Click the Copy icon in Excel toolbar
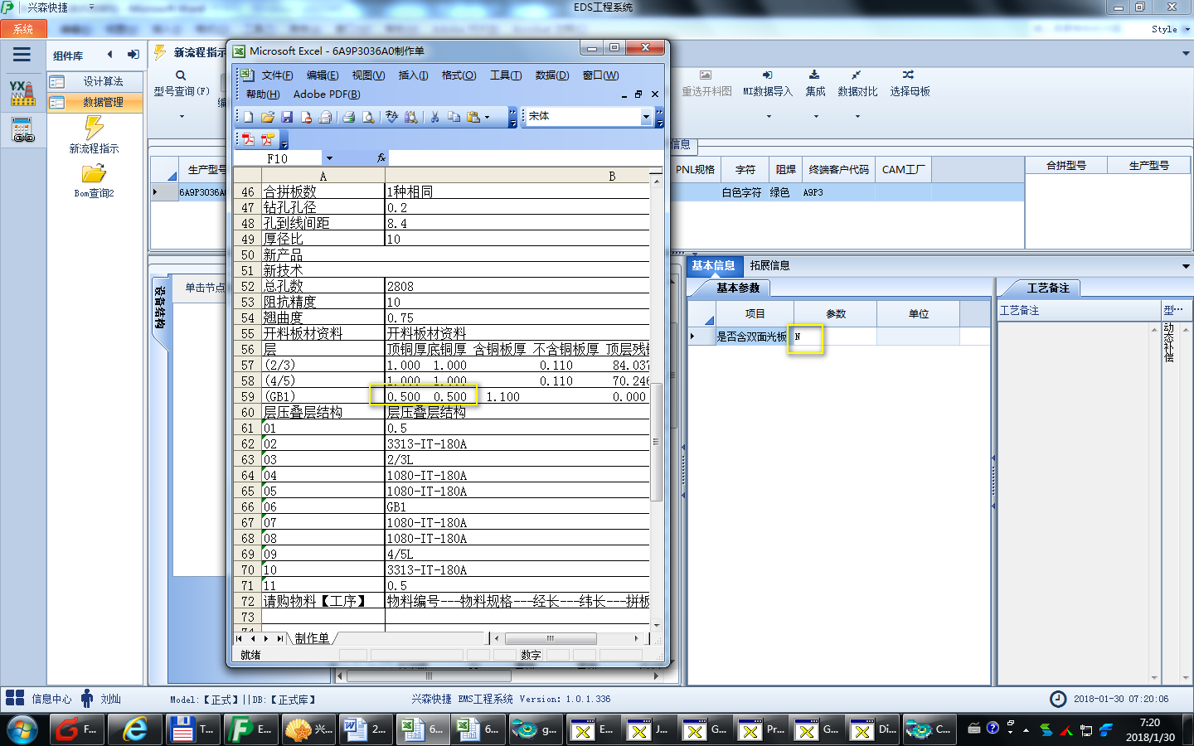Screen dimensions: 1194x746 pos(454,117)
